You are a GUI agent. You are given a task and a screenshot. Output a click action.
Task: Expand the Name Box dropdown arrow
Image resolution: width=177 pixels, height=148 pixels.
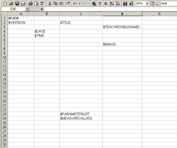pos(27,9)
